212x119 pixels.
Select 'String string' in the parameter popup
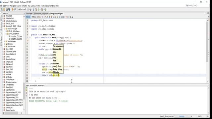pos(57,69)
